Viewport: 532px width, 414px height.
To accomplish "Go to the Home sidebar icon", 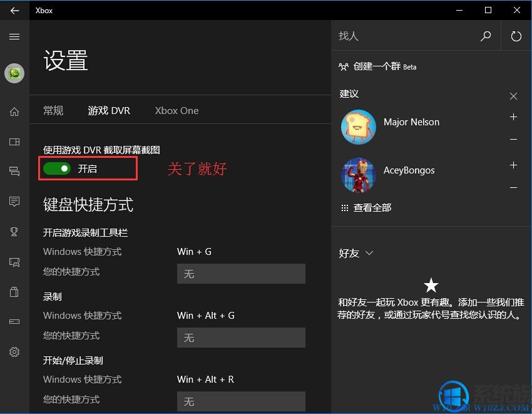I will click(14, 111).
